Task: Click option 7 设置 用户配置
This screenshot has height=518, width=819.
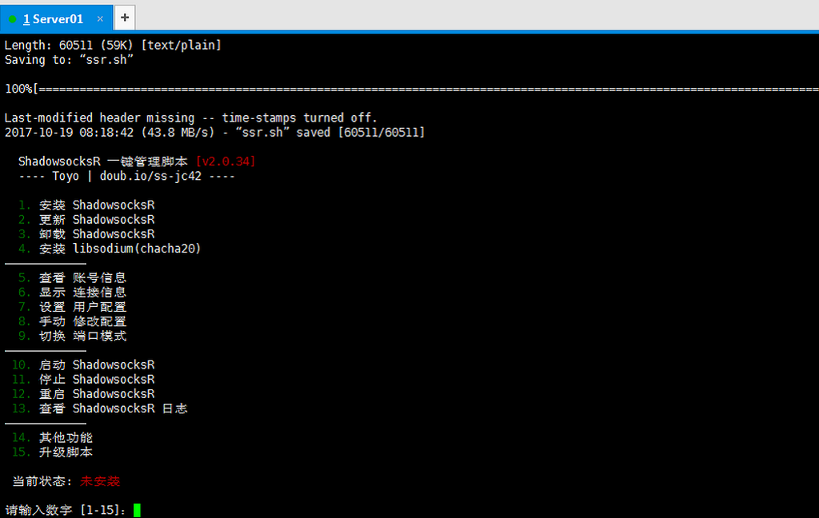Action: (72, 307)
